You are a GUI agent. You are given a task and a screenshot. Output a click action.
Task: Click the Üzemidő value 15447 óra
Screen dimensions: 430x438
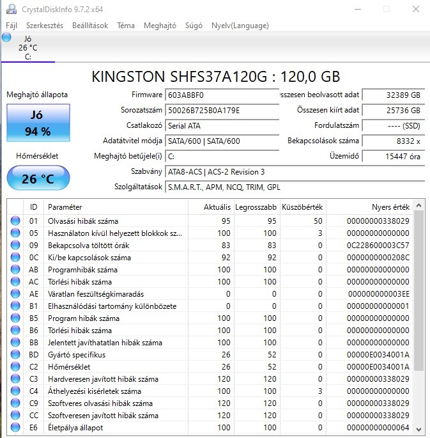[x=394, y=157]
